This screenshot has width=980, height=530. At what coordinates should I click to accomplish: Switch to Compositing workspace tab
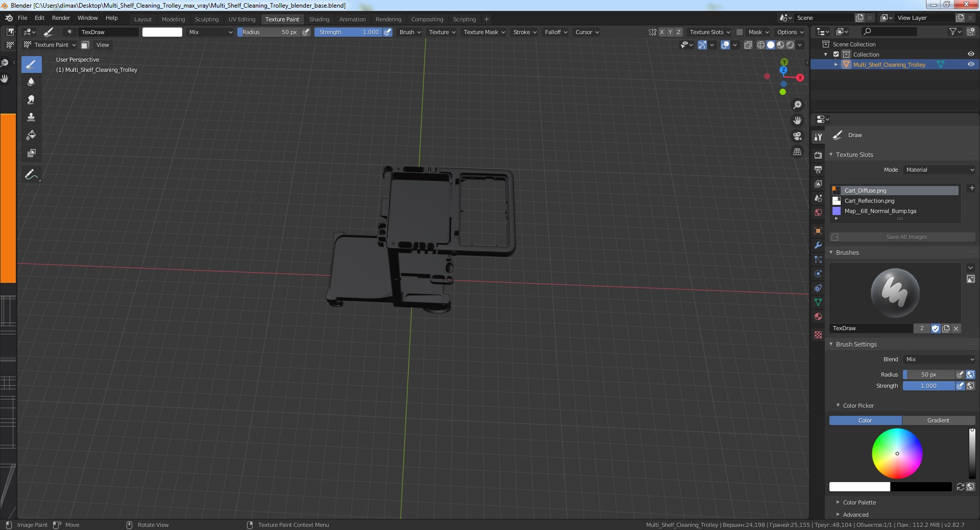click(x=427, y=19)
